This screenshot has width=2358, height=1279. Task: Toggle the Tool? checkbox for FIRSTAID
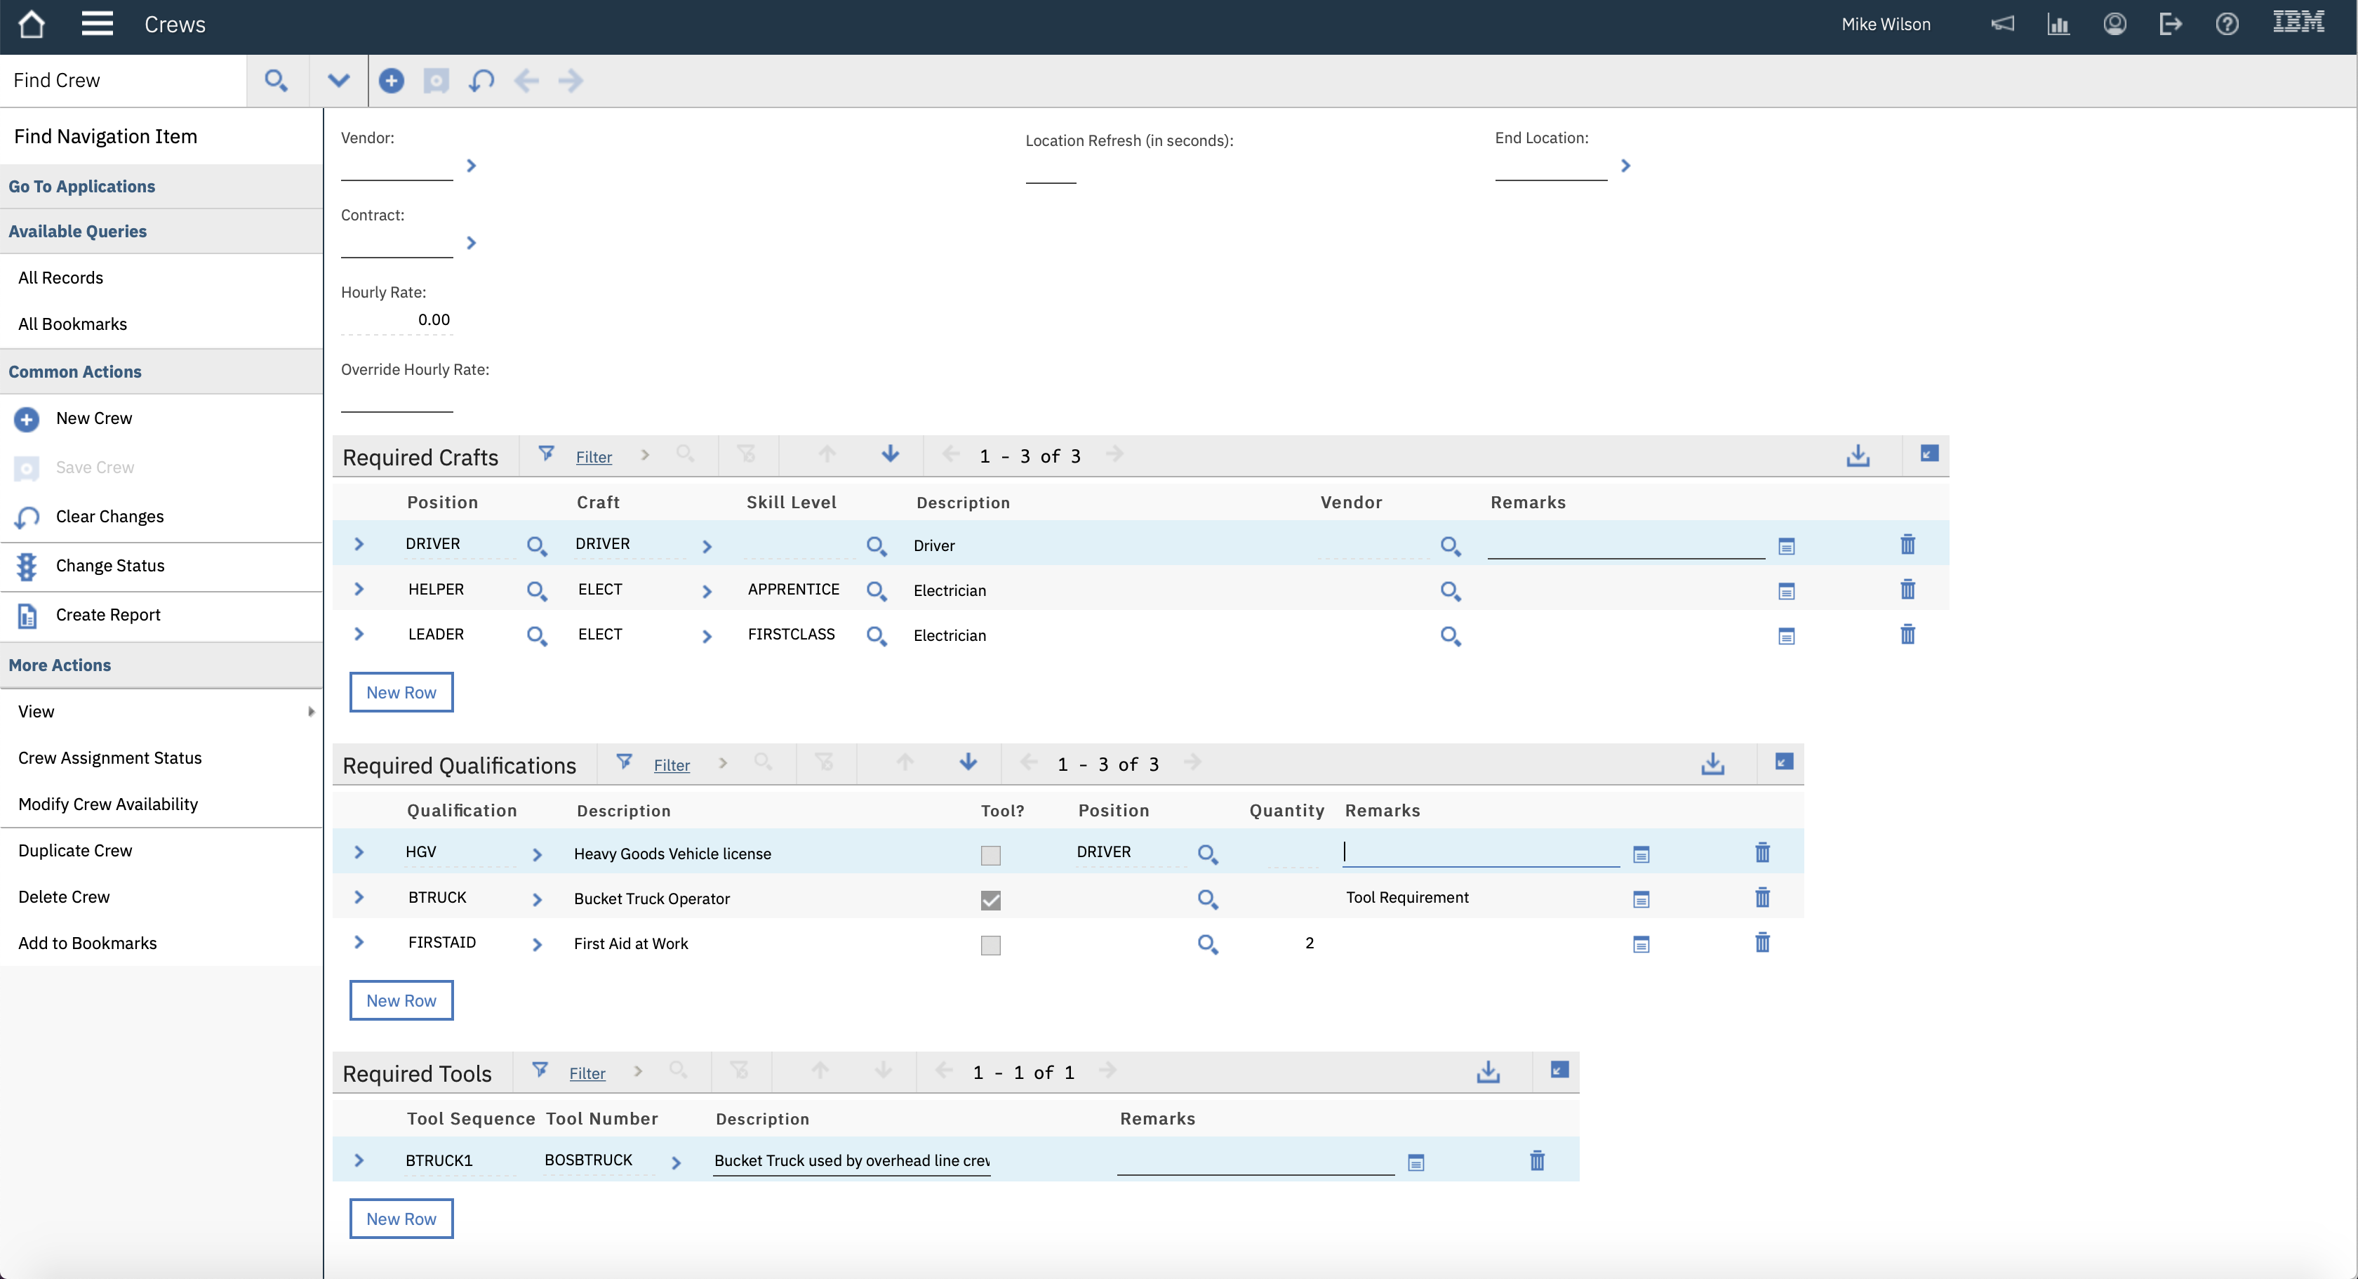(990, 945)
